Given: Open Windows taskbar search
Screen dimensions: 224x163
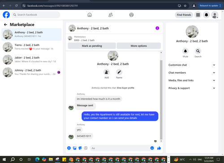Looking at the screenshot, I should 13,159.
